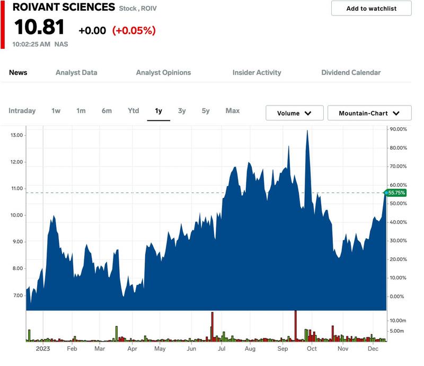Click the Jul label on the x-axis

click(x=222, y=348)
